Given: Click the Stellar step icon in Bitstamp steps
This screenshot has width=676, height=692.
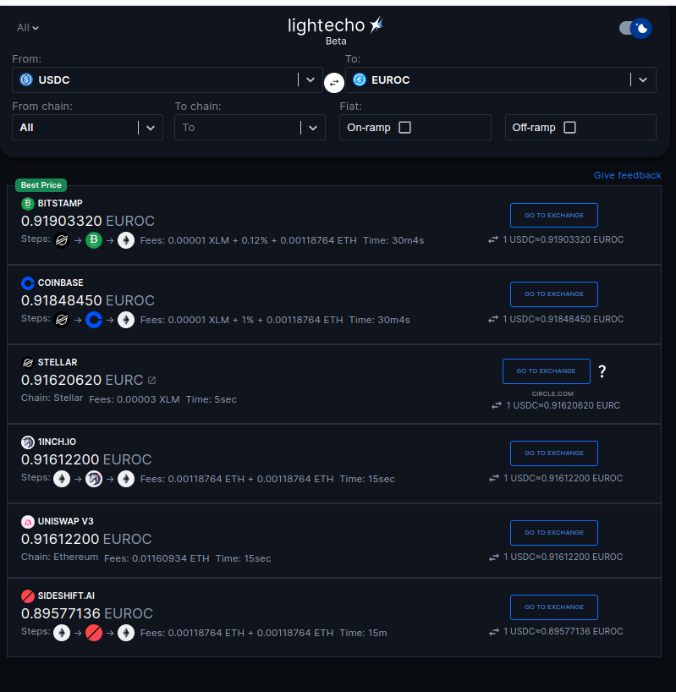Looking at the screenshot, I should [62, 240].
